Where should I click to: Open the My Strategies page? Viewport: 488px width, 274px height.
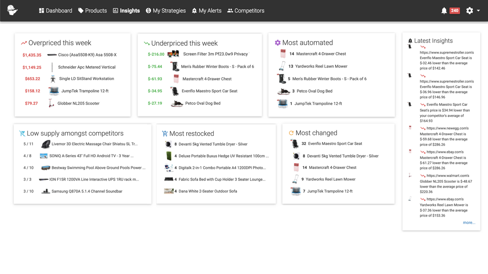(x=166, y=10)
